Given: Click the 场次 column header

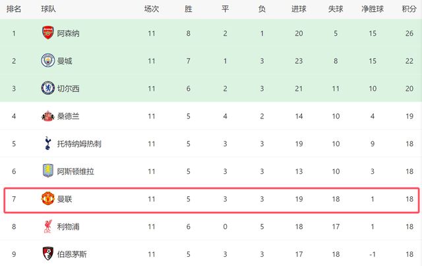Looking at the screenshot, I should click(152, 9).
